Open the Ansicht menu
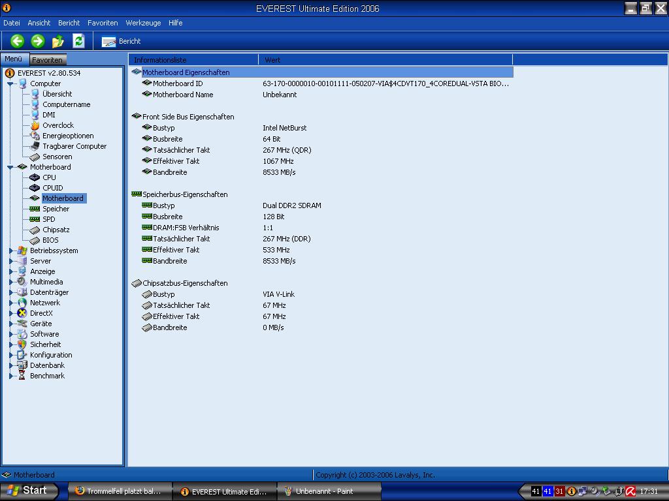The width and height of the screenshot is (669, 501). coord(39,23)
